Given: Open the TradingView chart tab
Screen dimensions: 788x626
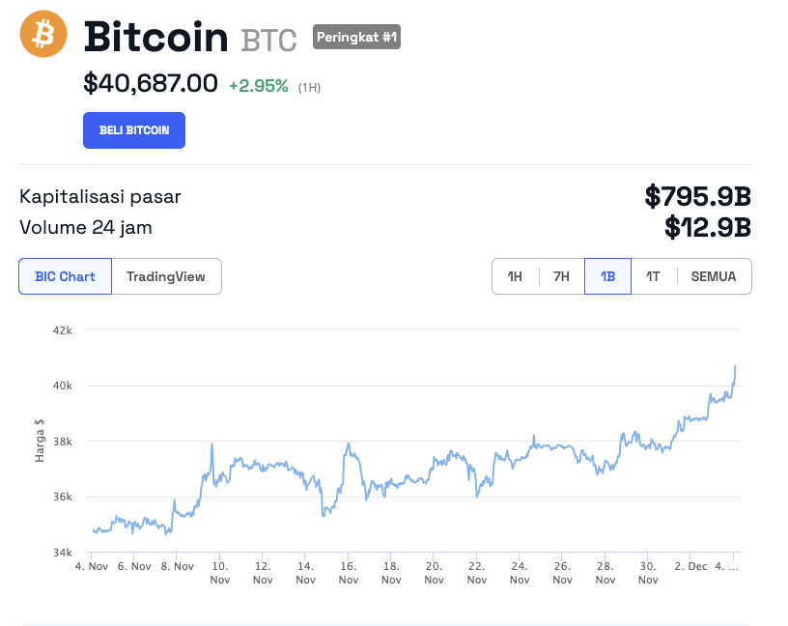Looking at the screenshot, I should (x=166, y=276).
